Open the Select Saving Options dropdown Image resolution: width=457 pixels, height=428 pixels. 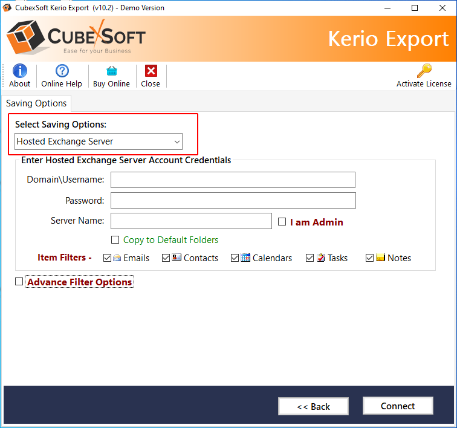tap(99, 141)
